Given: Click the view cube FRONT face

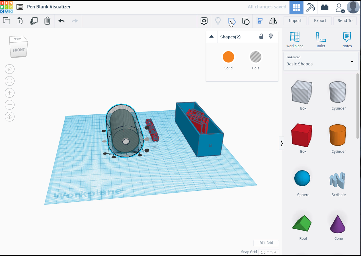Looking at the screenshot, I should point(19,50).
